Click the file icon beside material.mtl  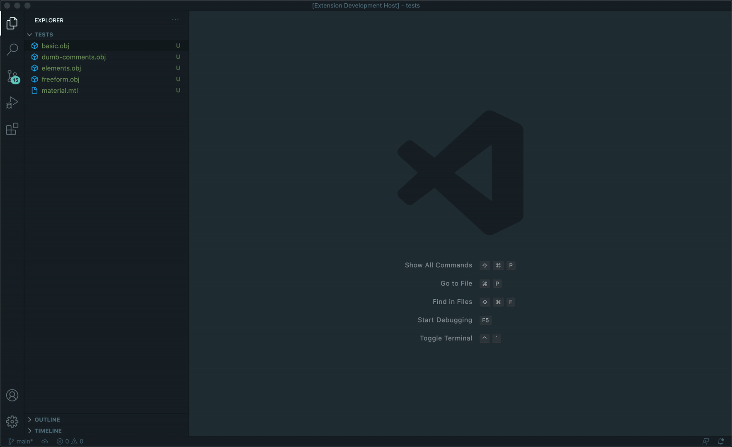point(35,91)
